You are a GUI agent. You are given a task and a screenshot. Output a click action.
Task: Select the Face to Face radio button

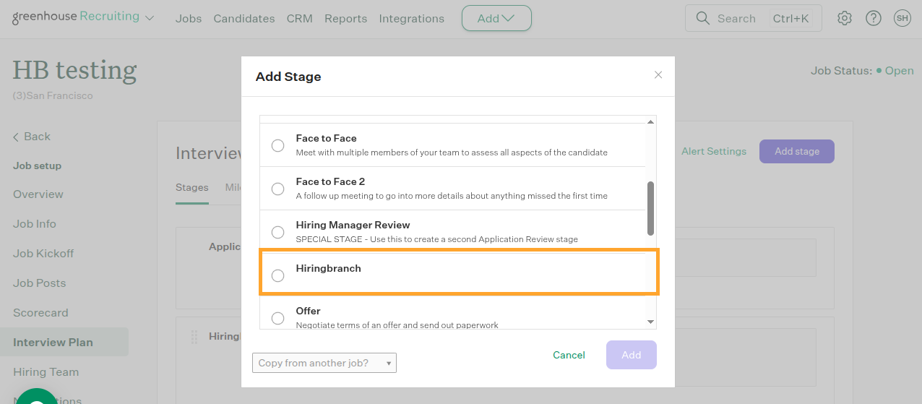(277, 145)
